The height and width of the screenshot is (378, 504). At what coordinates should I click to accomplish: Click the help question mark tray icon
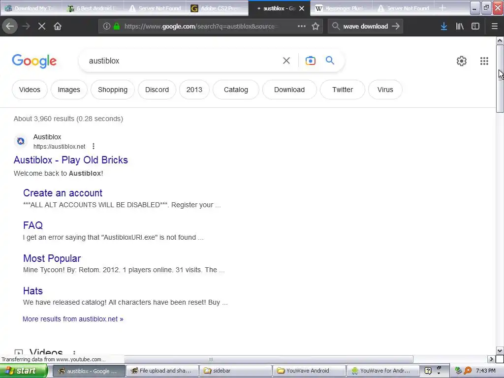pyautogui.click(x=428, y=371)
